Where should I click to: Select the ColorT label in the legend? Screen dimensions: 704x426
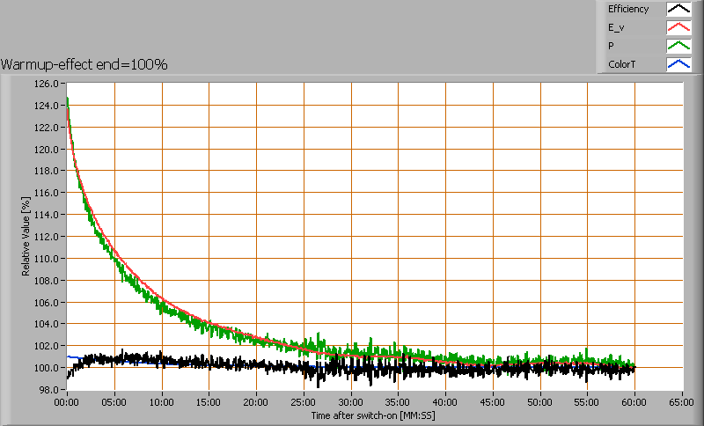coord(621,64)
